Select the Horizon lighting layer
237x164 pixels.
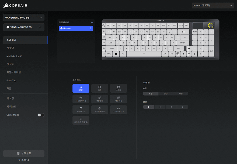(76, 28)
